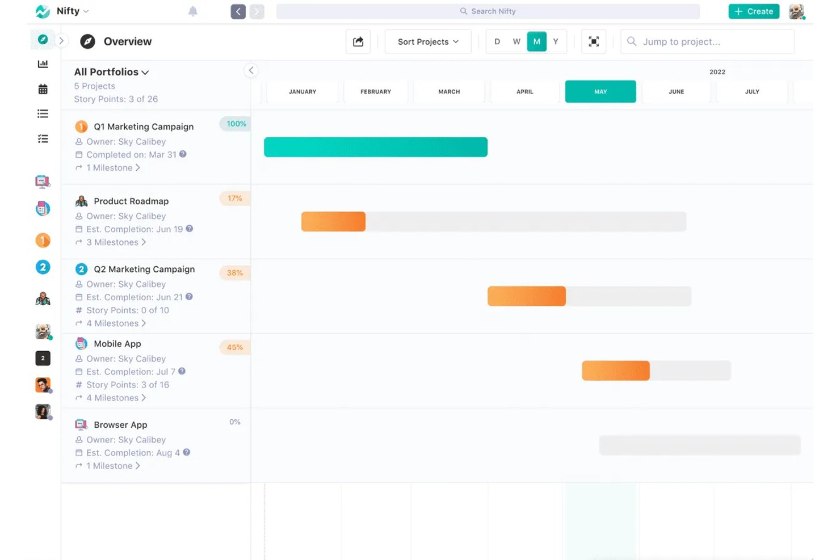Select the JUNE month tab
Screen dimensions: 840x560
pos(676,91)
